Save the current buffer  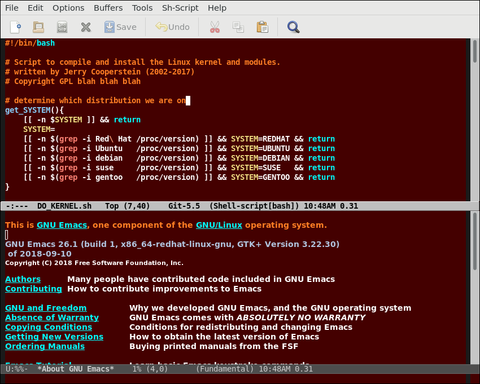click(x=120, y=27)
